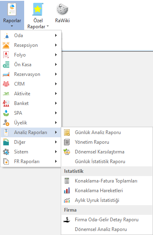The image size is (153, 235).
Task: Click the SPA leaf-drop icon
Action: [6, 113]
